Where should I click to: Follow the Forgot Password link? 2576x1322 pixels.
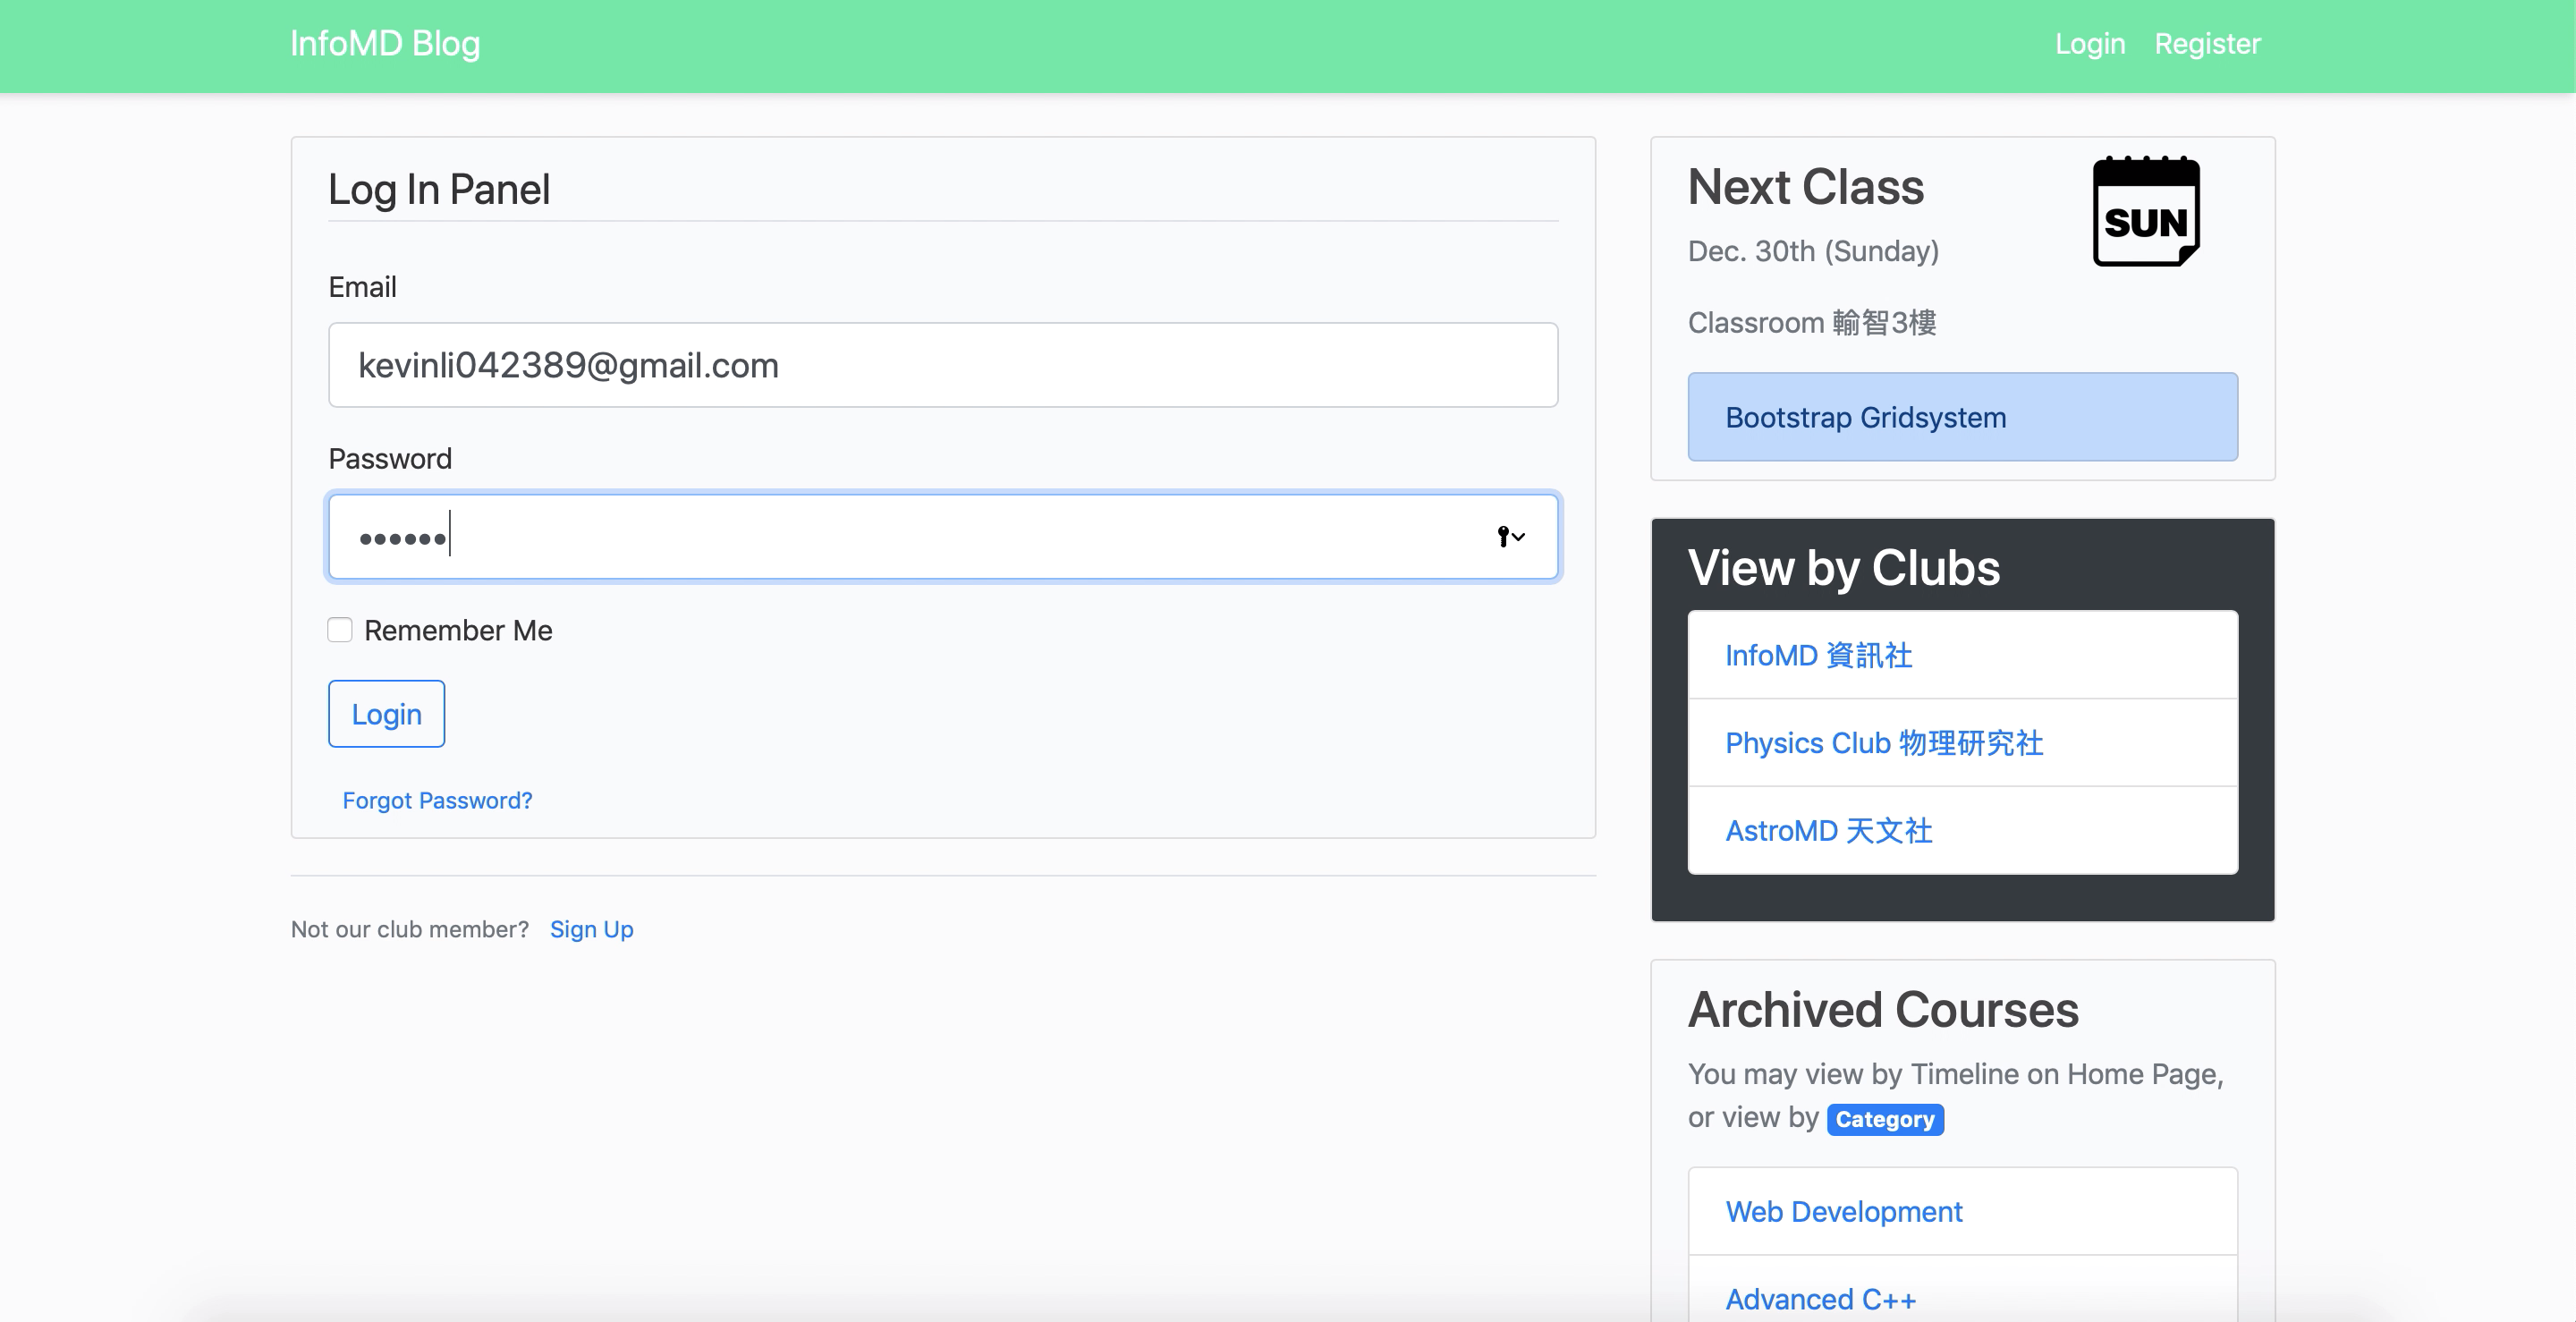click(437, 800)
